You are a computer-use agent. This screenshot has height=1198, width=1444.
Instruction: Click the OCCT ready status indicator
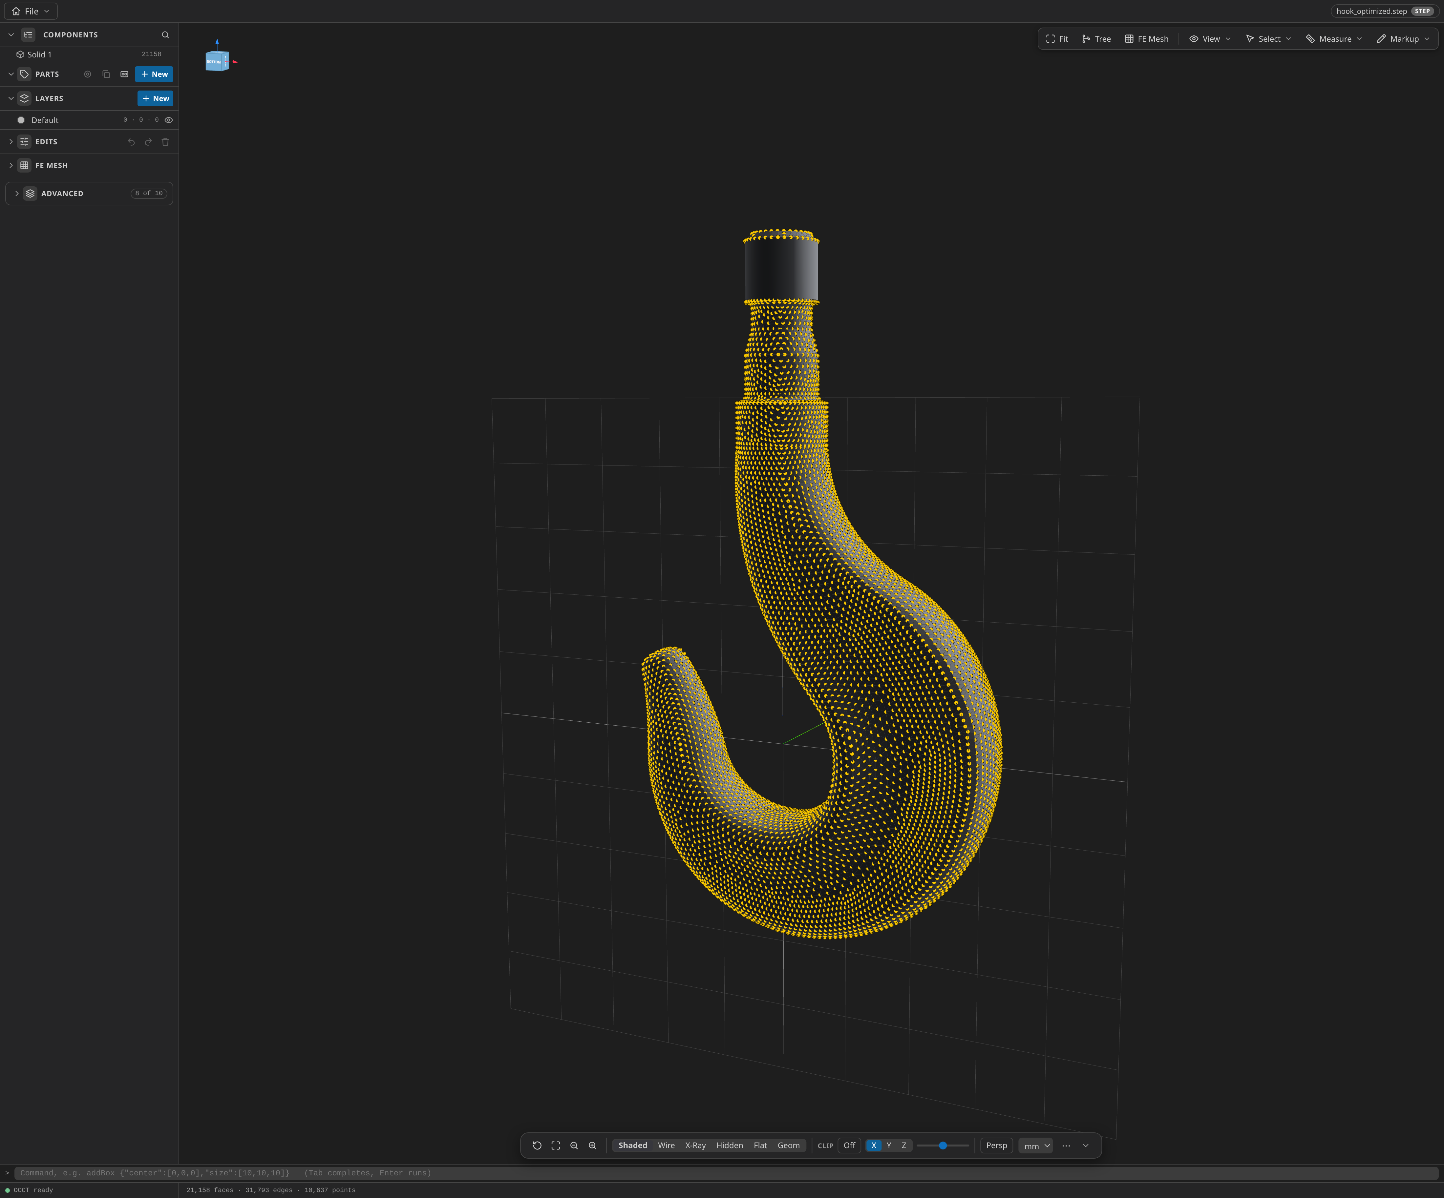[30, 1190]
